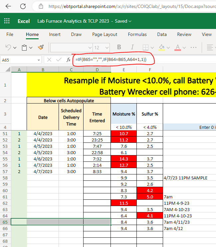The height and width of the screenshot is (247, 216).
Task: Expand the paste options dropdown
Action: [x=31, y=48]
